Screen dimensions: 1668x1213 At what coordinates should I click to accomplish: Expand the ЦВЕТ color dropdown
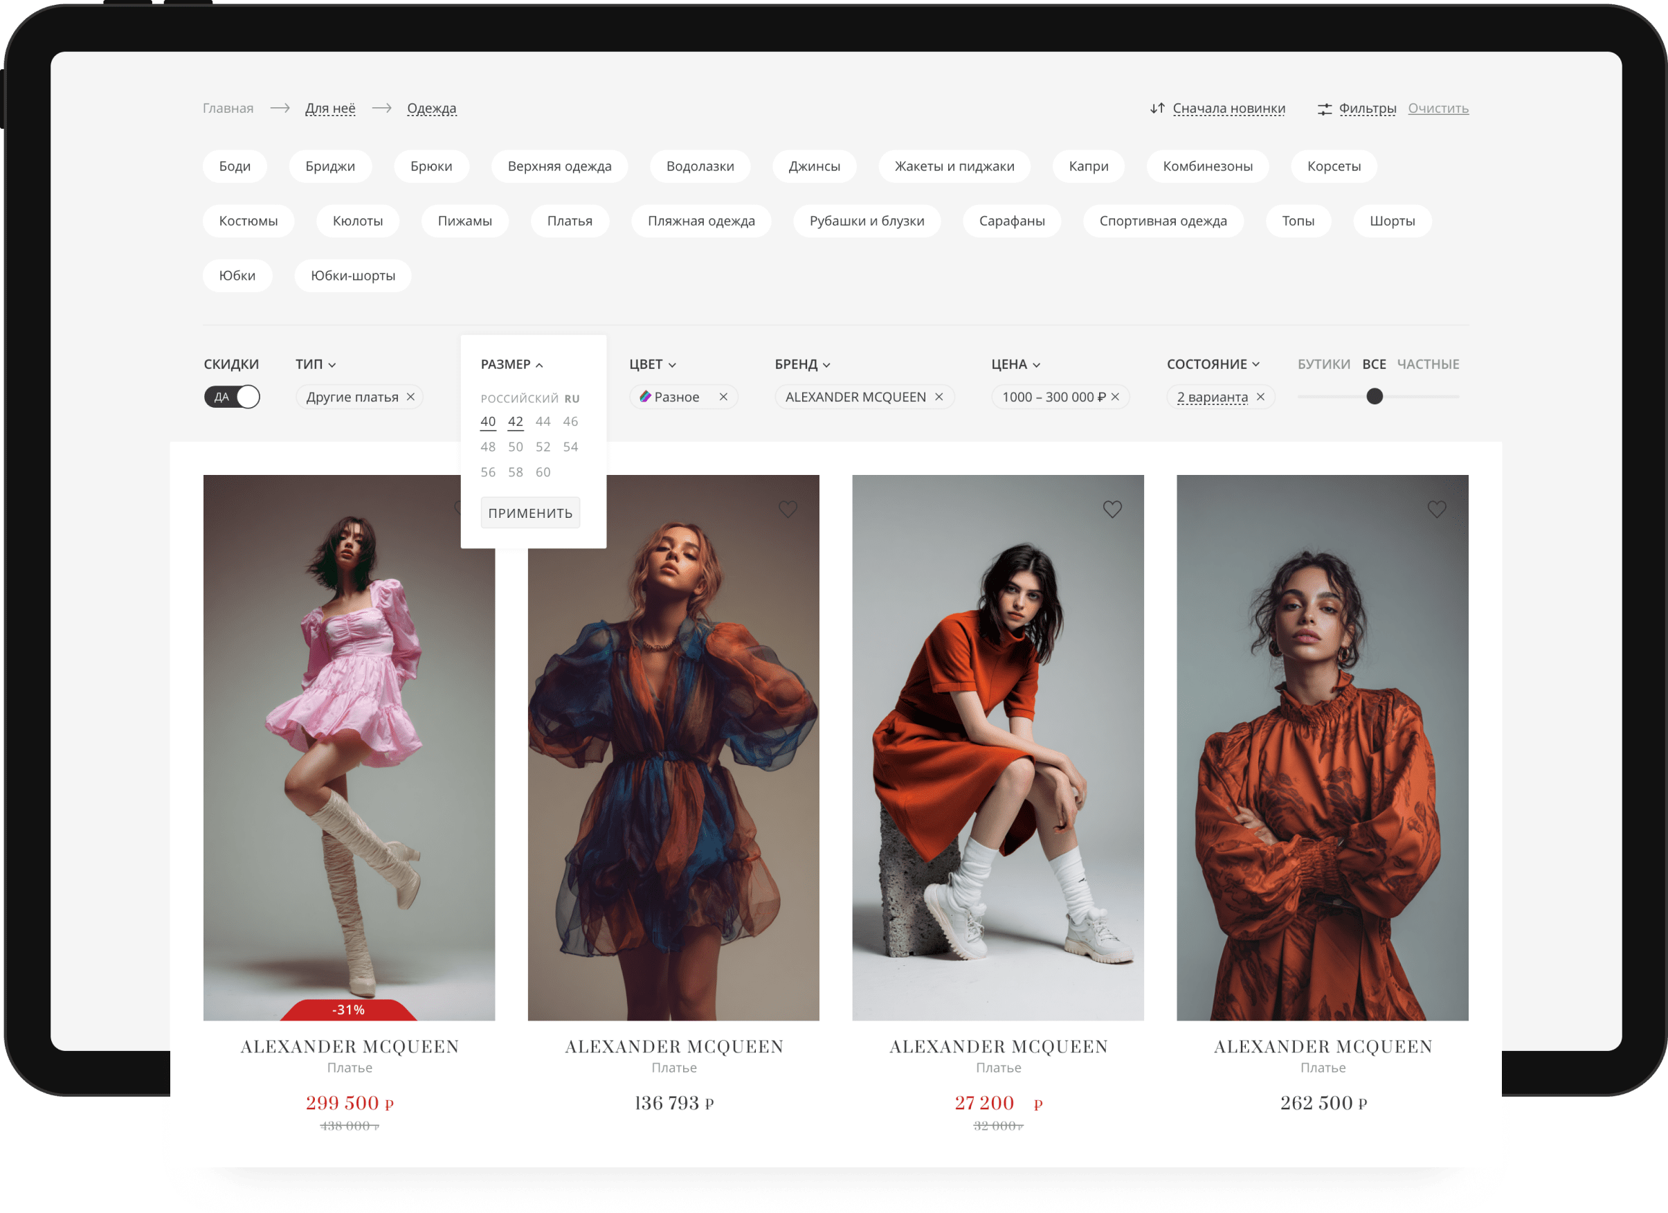[x=653, y=364]
